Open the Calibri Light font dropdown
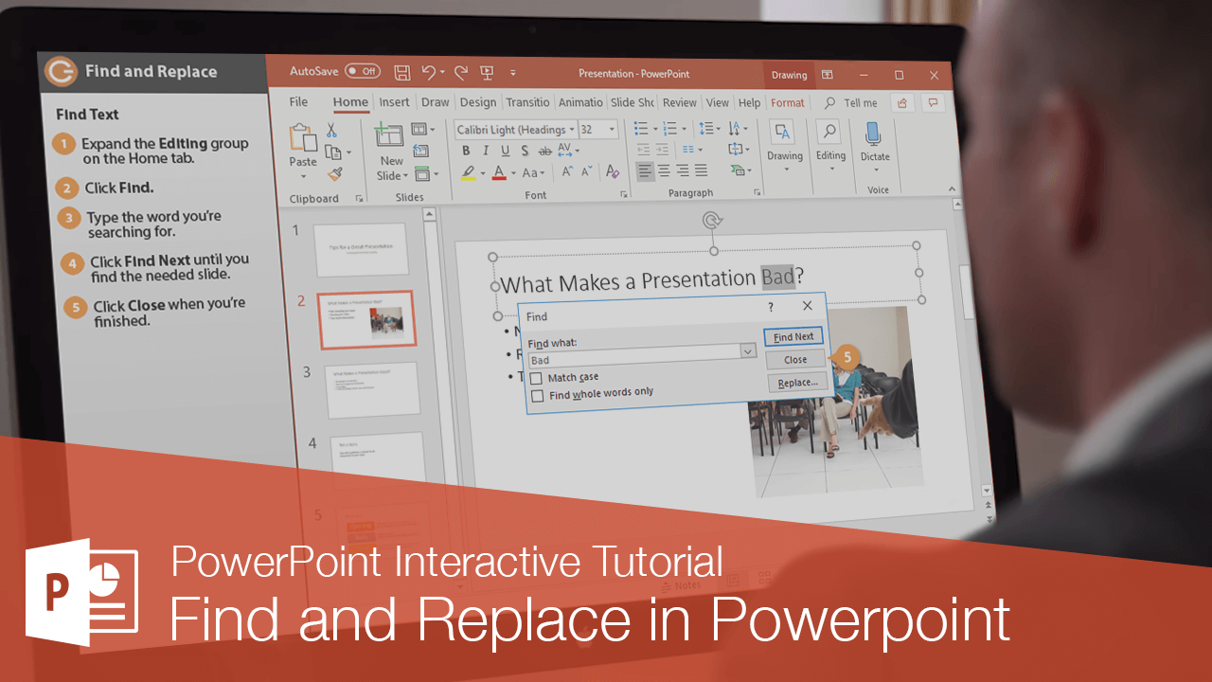 (573, 129)
